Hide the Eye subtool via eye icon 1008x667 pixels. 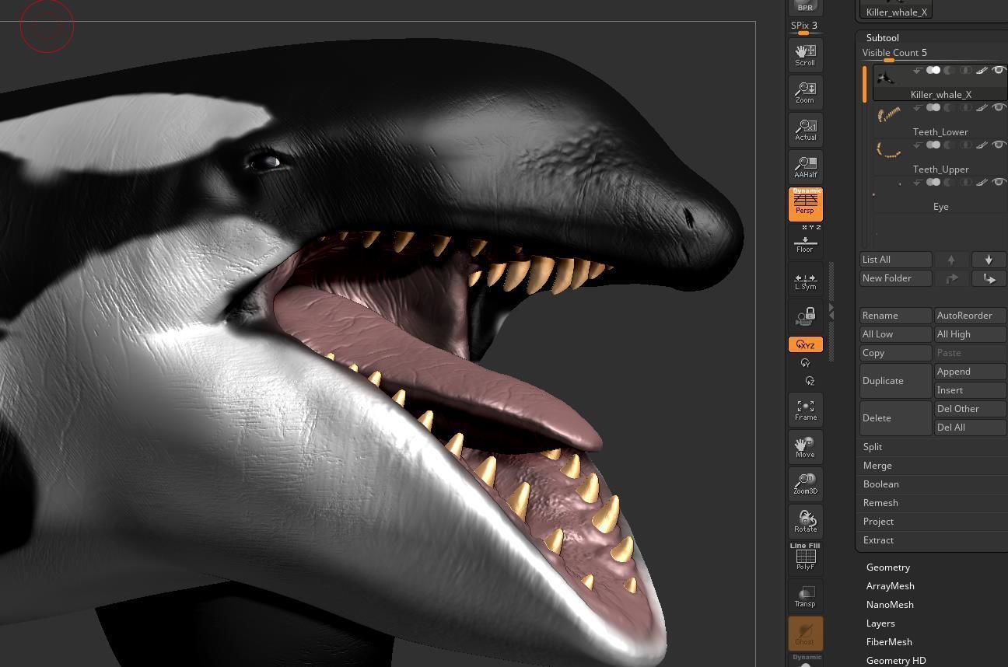coord(999,183)
